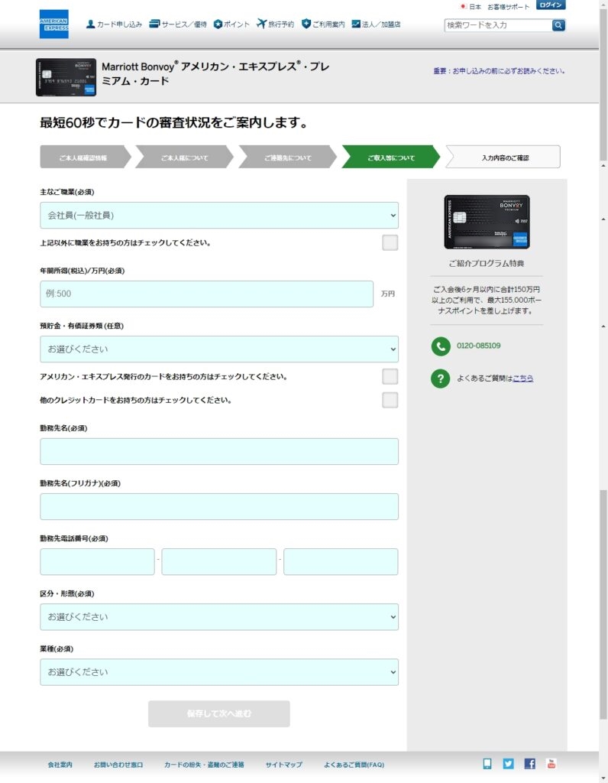Click the American Express logo
This screenshot has height=783, width=608.
[54, 24]
